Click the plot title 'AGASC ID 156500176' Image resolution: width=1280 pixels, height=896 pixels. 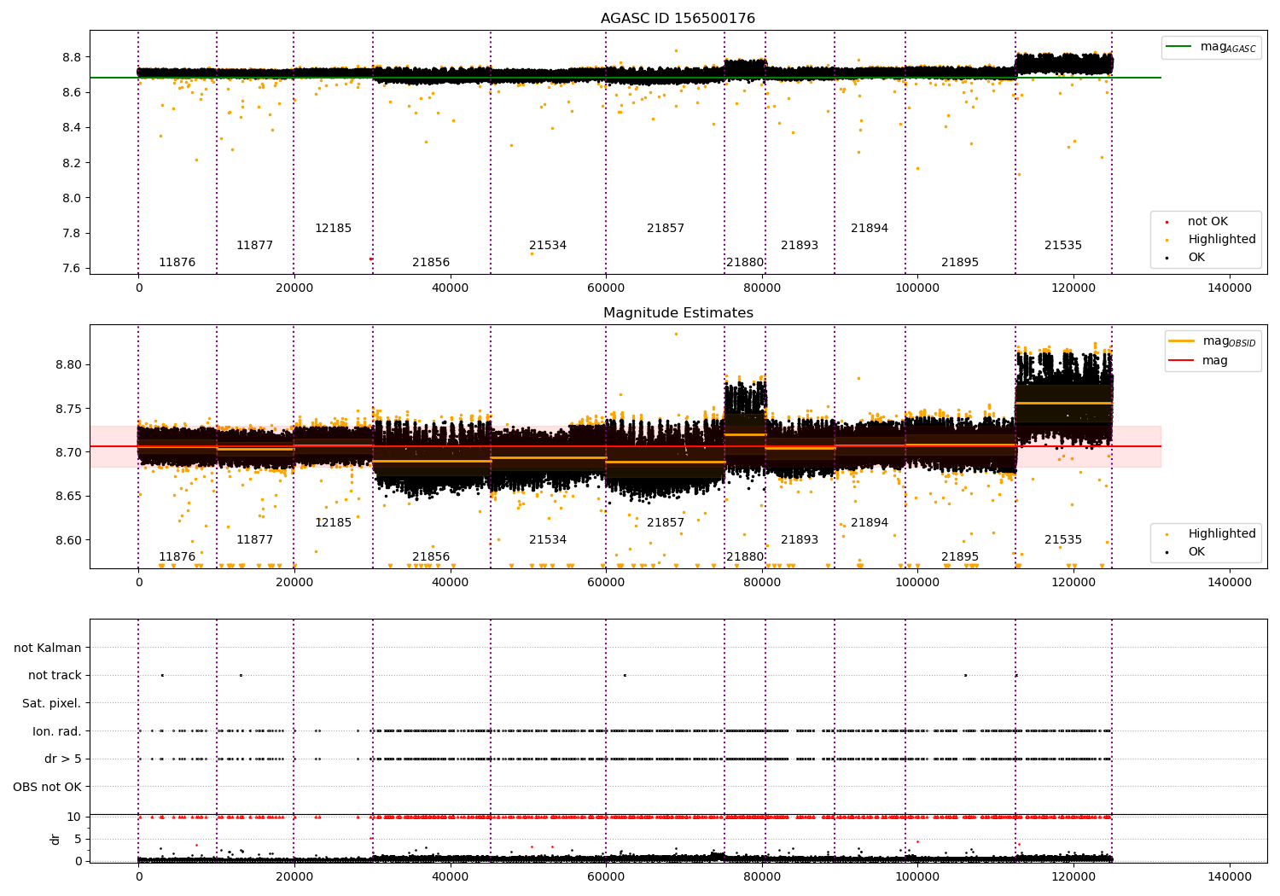pyautogui.click(x=678, y=19)
